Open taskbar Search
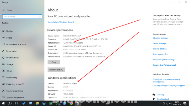 pos(10,103)
